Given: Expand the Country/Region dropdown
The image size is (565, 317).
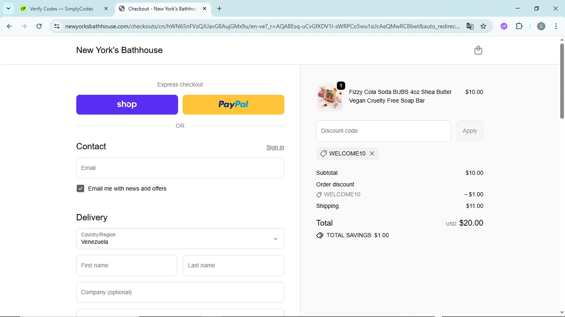Looking at the screenshot, I should coord(180,239).
